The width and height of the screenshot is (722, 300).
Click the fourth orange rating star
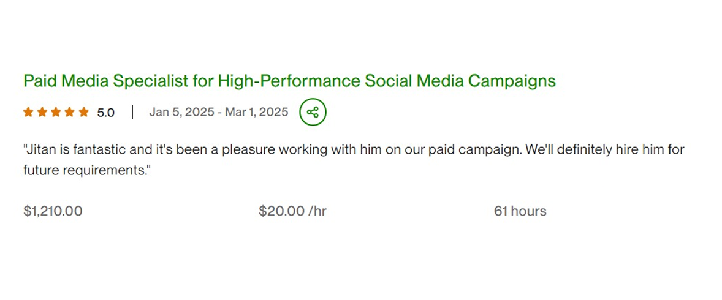tap(70, 112)
